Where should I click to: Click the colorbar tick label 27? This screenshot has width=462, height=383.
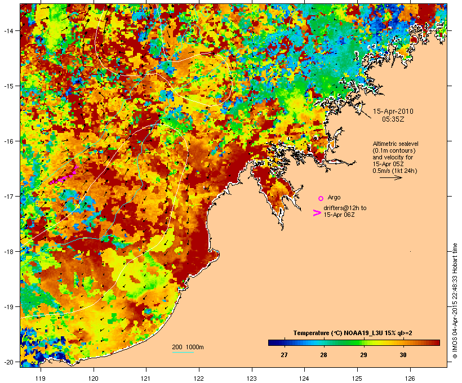pyautogui.click(x=284, y=355)
